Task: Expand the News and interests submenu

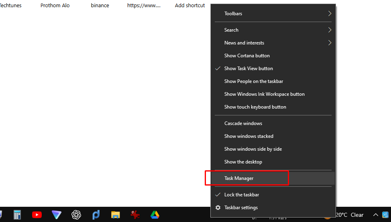Action: pos(273,43)
